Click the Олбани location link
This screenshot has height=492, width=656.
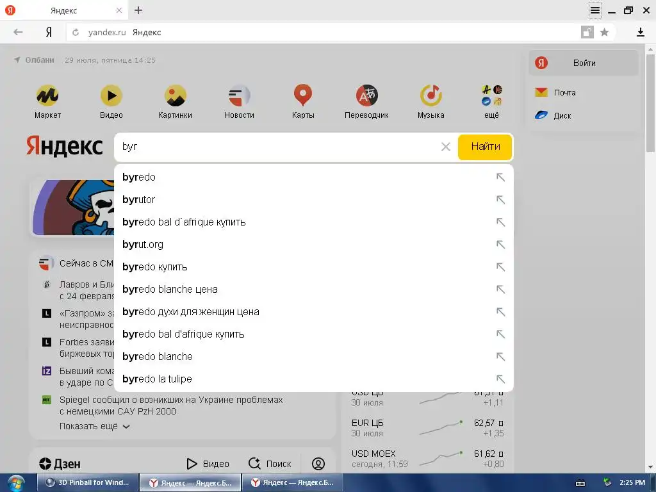tap(35, 60)
